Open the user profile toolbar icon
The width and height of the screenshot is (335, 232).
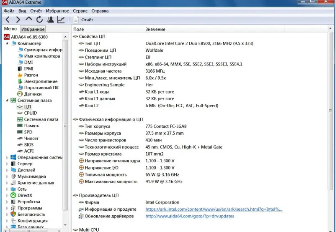tap(50, 20)
